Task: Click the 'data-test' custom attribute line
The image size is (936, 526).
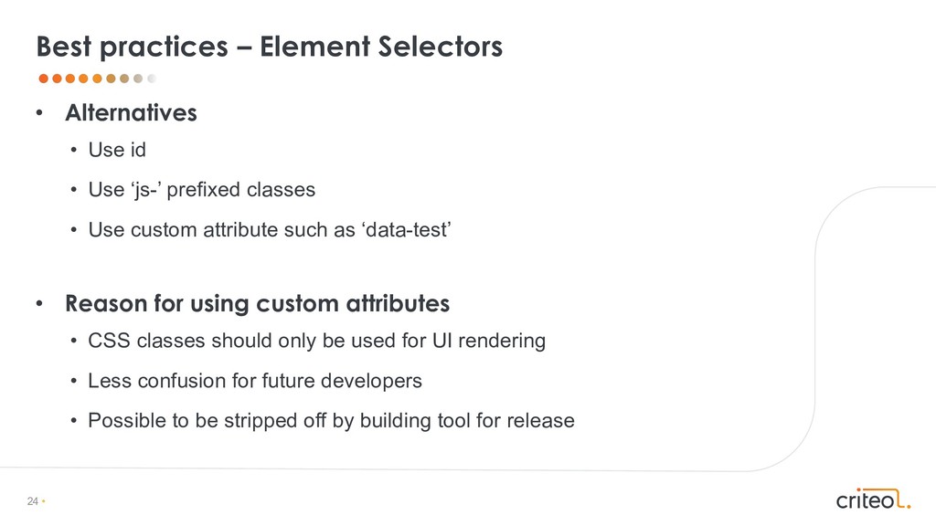Action: click(x=269, y=229)
